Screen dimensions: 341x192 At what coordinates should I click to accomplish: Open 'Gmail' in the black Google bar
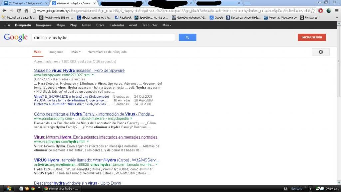[86, 25]
